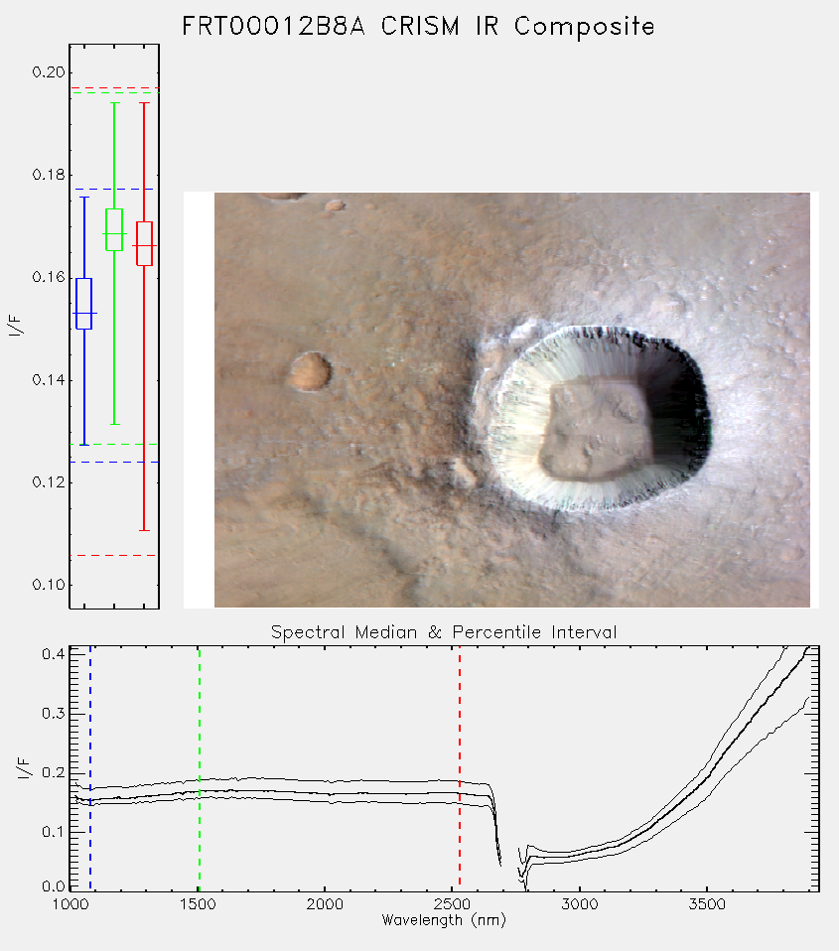Click the 0.20 tick label on box plot axis
The width and height of the screenshot is (839, 951).
(x=49, y=72)
